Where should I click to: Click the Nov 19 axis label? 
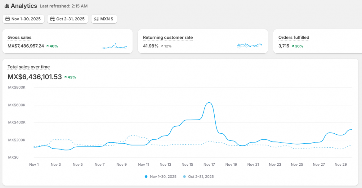[x=231, y=164]
